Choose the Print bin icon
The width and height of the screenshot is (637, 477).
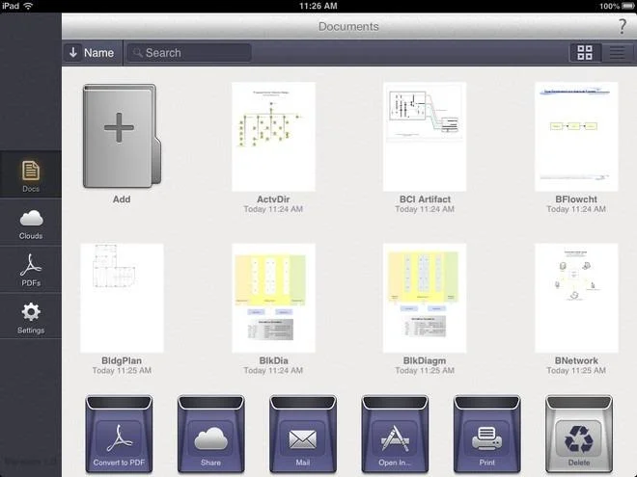click(486, 434)
